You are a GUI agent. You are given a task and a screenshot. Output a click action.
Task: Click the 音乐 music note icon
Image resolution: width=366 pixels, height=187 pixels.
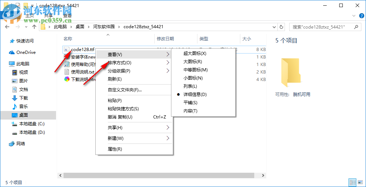point(15,107)
